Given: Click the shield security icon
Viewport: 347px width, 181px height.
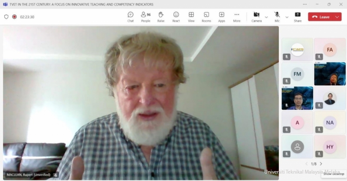Looking at the screenshot, I should (6, 17).
